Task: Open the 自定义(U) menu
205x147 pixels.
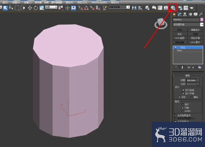Action: (x=82, y=2)
